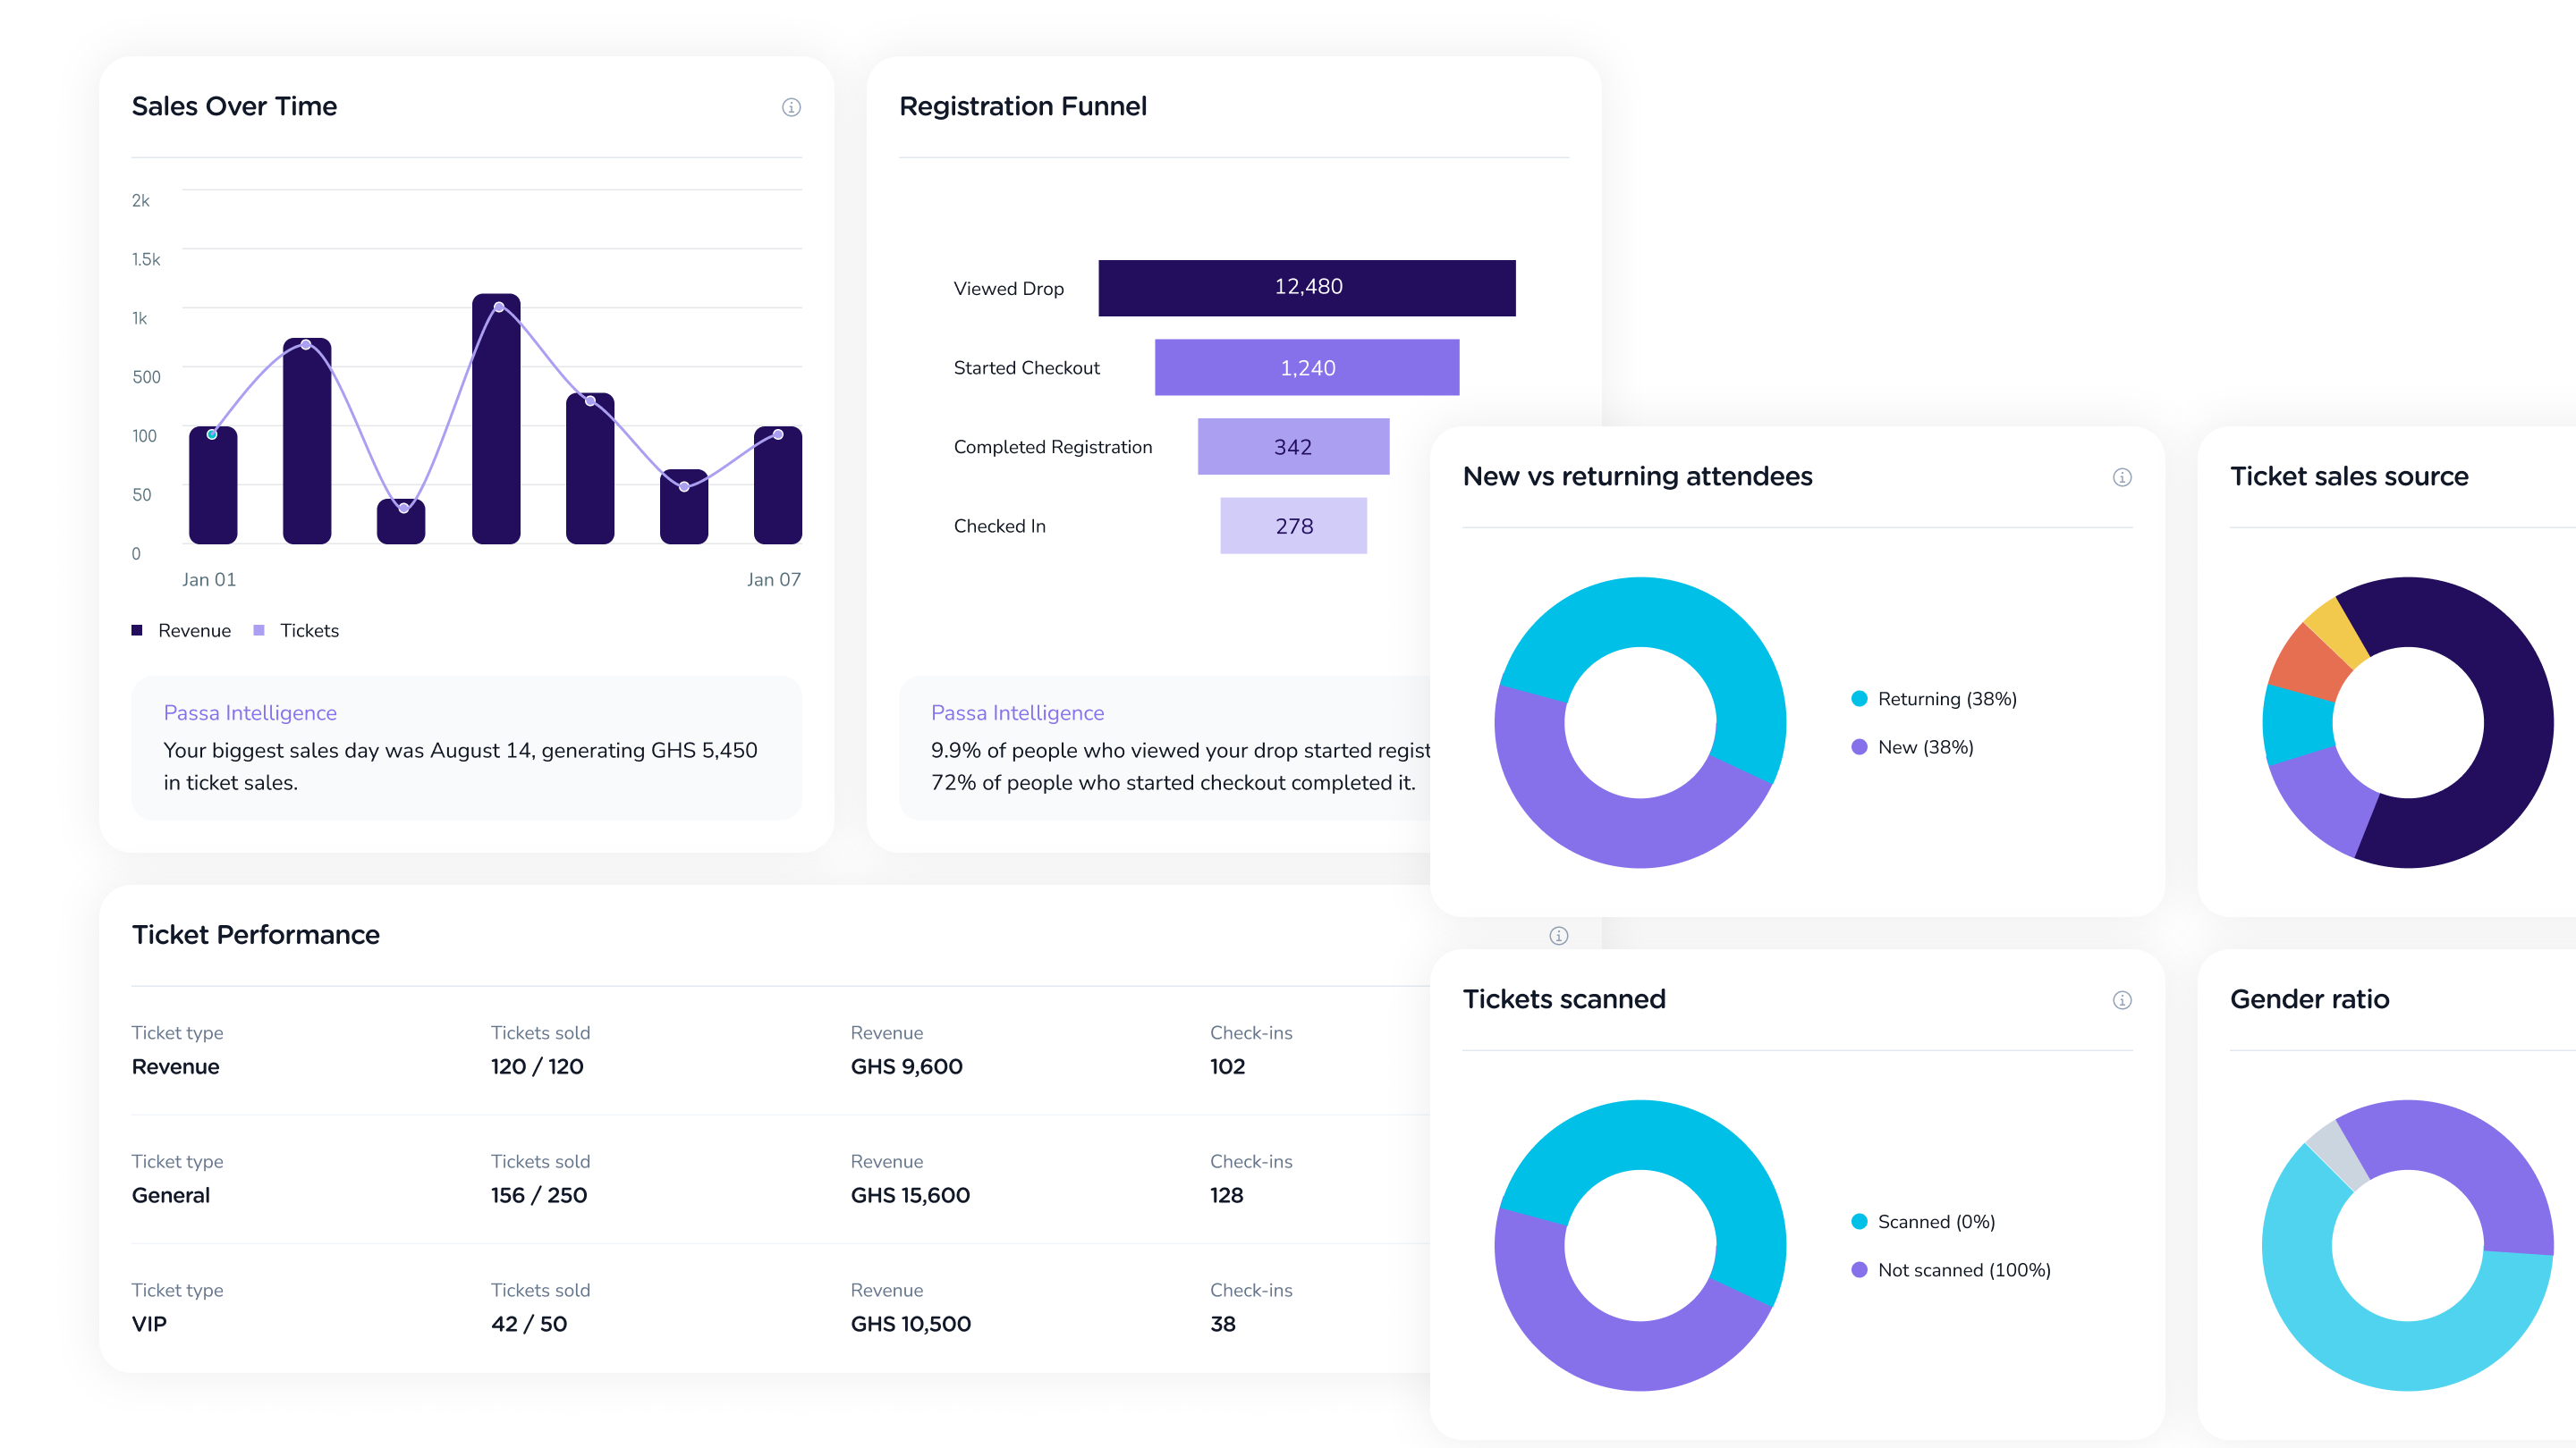Show the Tickets scanned info tooltip icon
The width and height of the screenshot is (2576, 1448).
click(x=2122, y=1000)
